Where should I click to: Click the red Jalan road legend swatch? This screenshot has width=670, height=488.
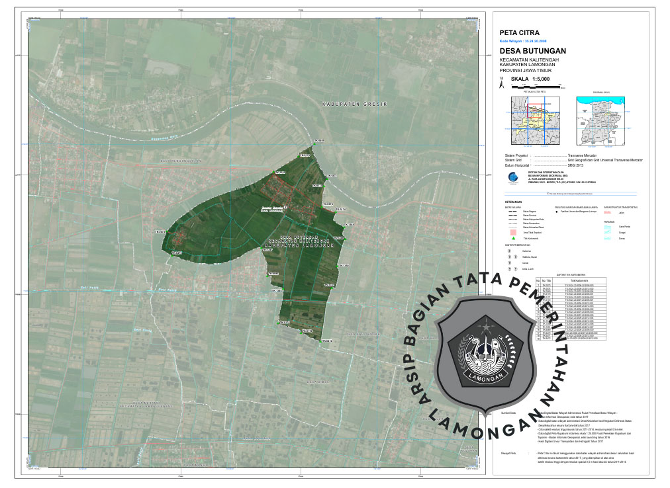point(607,212)
